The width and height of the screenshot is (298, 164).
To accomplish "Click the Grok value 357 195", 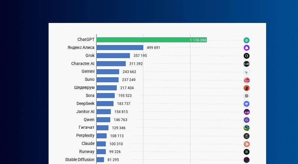I will tap(140, 56).
